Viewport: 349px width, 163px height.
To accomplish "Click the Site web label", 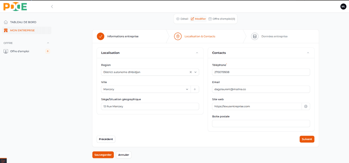I will click(x=218, y=99).
